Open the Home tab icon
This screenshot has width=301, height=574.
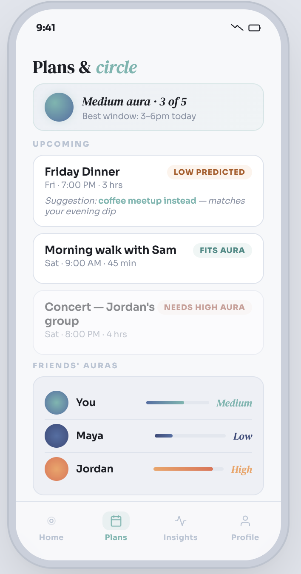pyautogui.click(x=51, y=521)
